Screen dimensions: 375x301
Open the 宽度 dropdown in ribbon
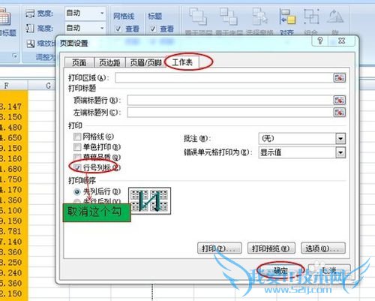point(102,13)
